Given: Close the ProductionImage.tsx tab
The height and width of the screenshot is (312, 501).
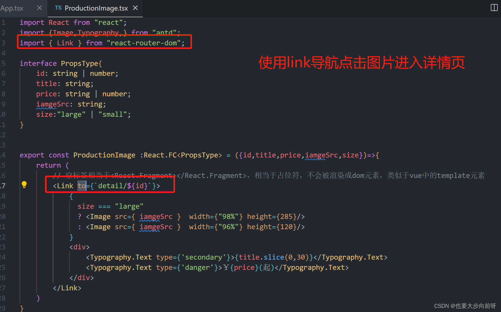Looking at the screenshot, I should [x=135, y=8].
